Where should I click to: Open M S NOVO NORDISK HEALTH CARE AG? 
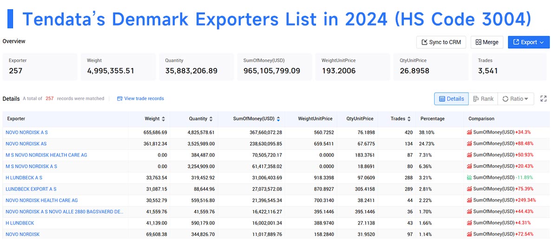point(46,155)
